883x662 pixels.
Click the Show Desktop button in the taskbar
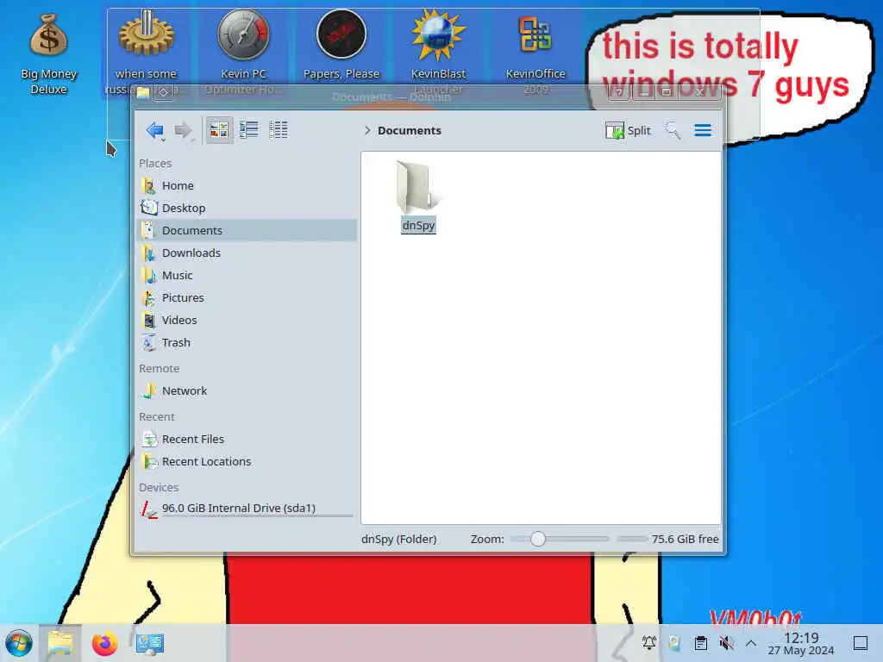pyautogui.click(x=860, y=643)
